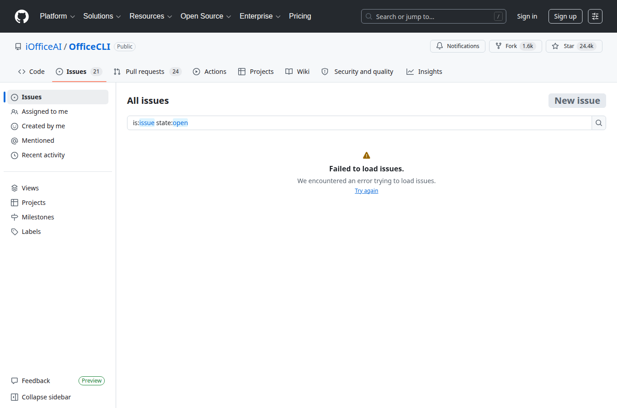Open the Projects repository tab

(x=256, y=72)
